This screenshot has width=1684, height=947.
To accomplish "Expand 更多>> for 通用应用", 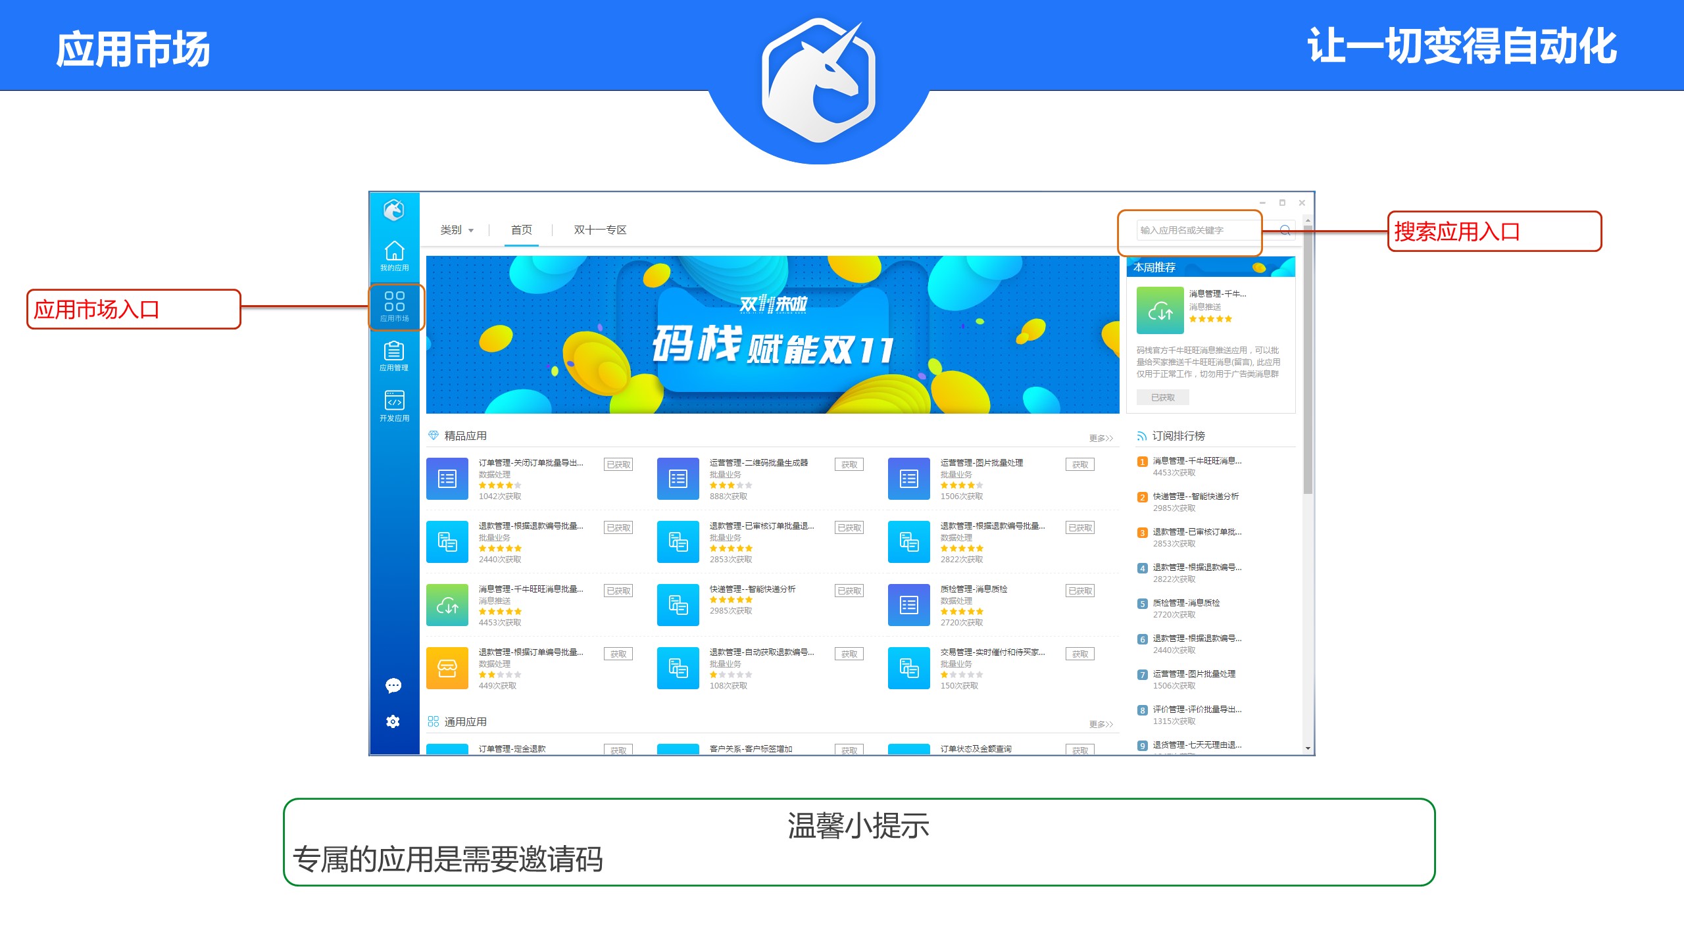I will click(x=1101, y=724).
